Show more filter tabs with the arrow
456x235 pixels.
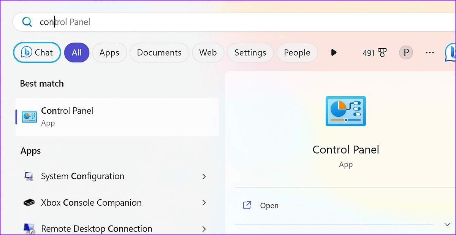click(x=334, y=52)
